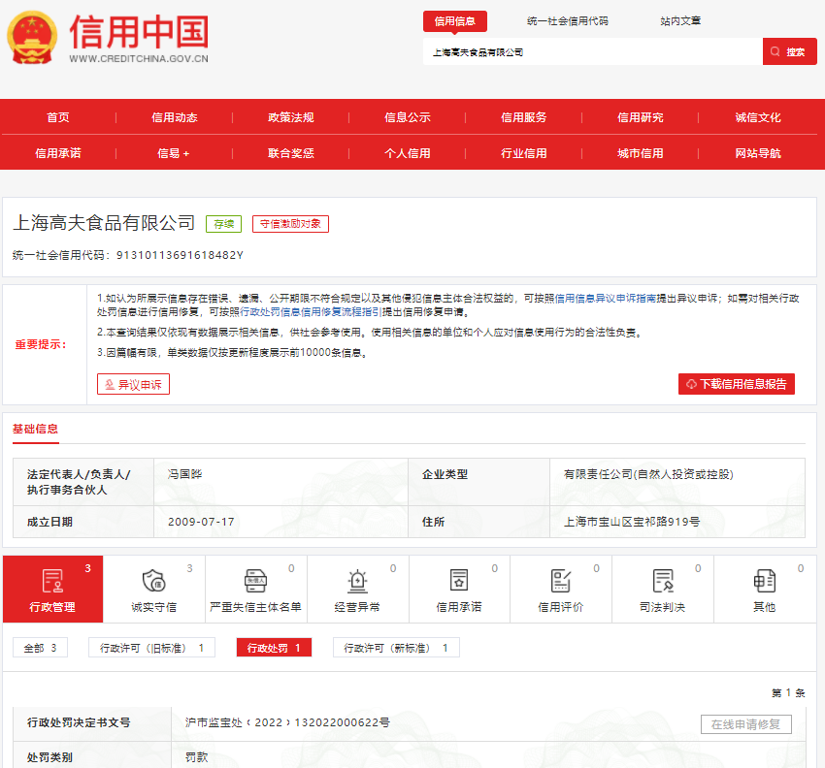825x768 pixels.
Task: Open 信易+ menu item
Action: [x=174, y=153]
